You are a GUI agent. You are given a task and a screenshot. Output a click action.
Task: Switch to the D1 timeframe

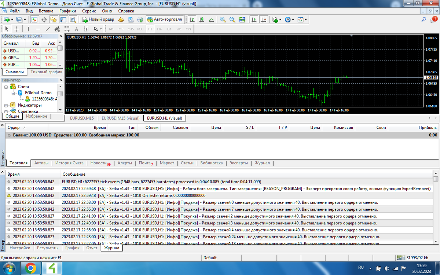169,29
